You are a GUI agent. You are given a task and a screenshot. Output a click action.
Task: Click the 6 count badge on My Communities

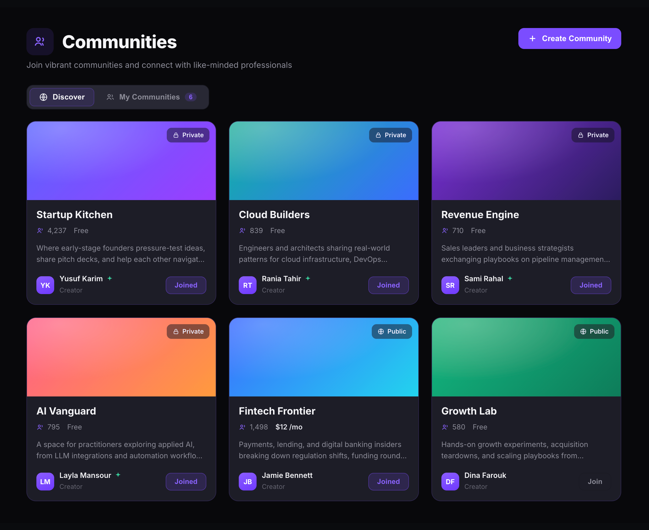tap(191, 97)
